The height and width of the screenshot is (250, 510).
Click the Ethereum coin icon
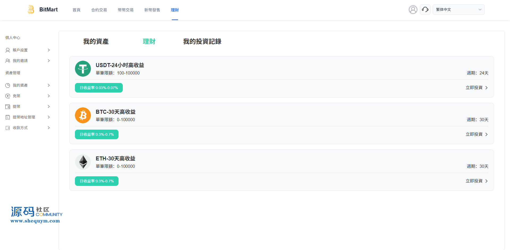point(83,162)
